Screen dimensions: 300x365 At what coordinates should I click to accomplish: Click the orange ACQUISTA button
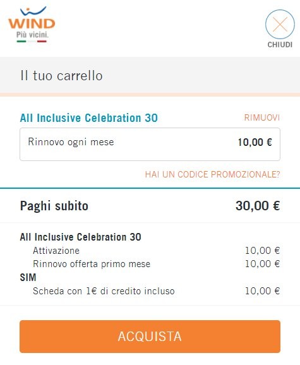pyautogui.click(x=150, y=337)
